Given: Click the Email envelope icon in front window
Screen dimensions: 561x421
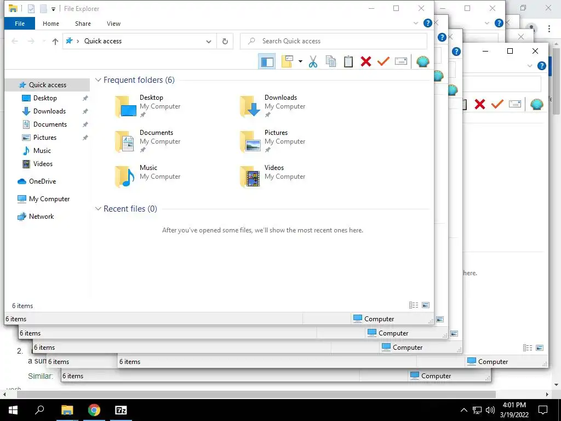Looking at the screenshot, I should 400,61.
